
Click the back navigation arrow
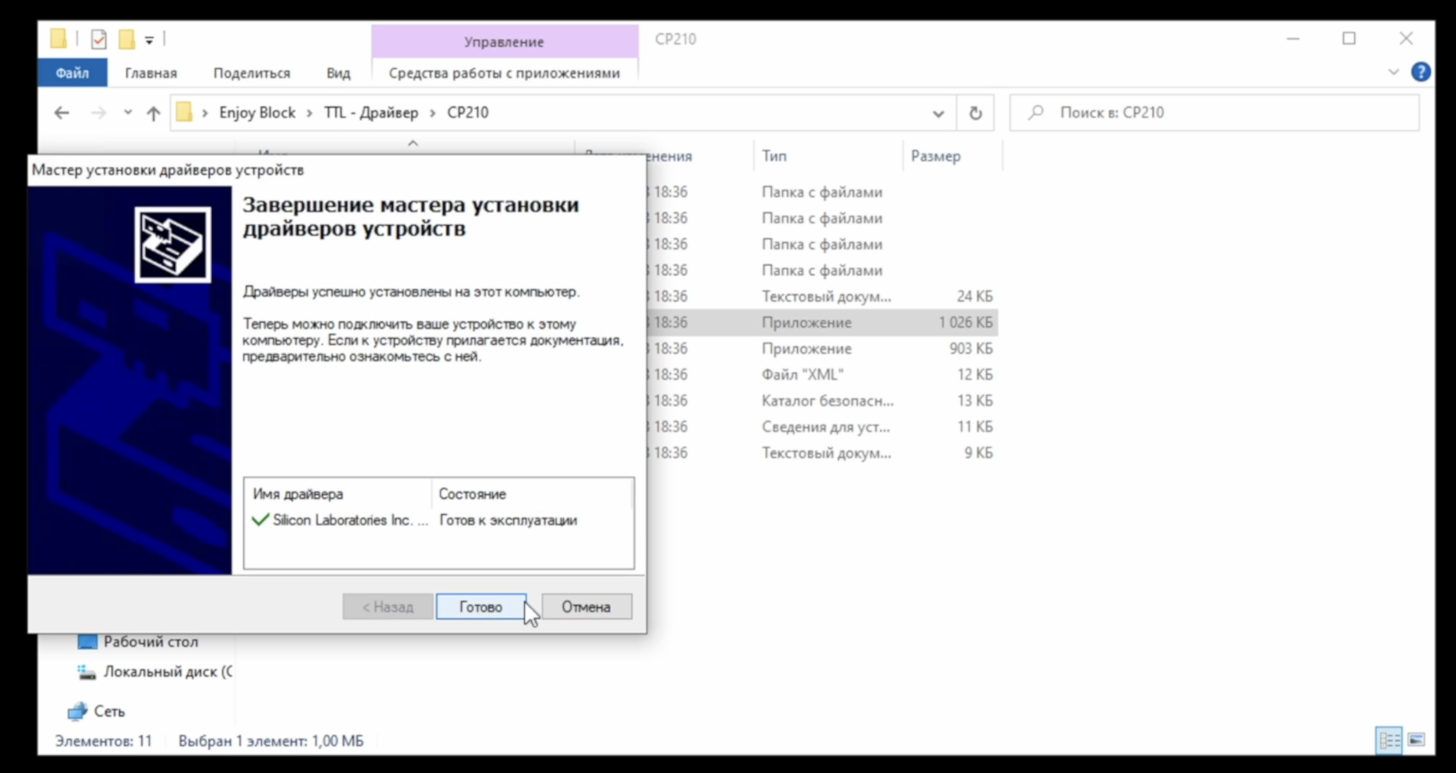pyautogui.click(x=61, y=113)
